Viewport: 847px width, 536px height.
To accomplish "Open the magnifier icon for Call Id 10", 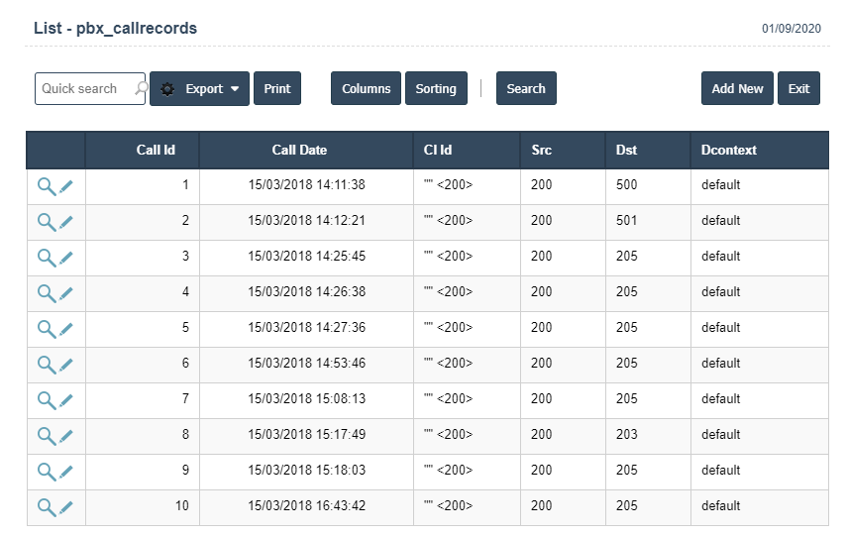I will click(46, 507).
